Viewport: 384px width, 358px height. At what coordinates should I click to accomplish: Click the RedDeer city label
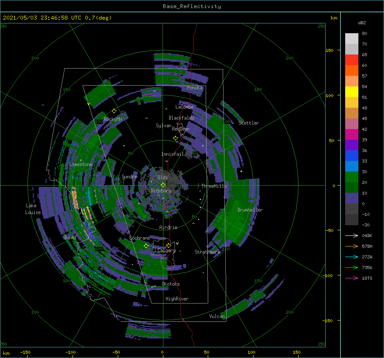coord(181,129)
